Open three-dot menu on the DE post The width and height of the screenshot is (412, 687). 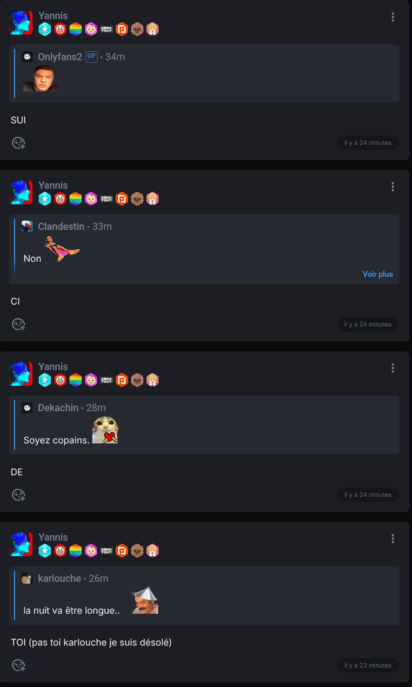point(393,368)
